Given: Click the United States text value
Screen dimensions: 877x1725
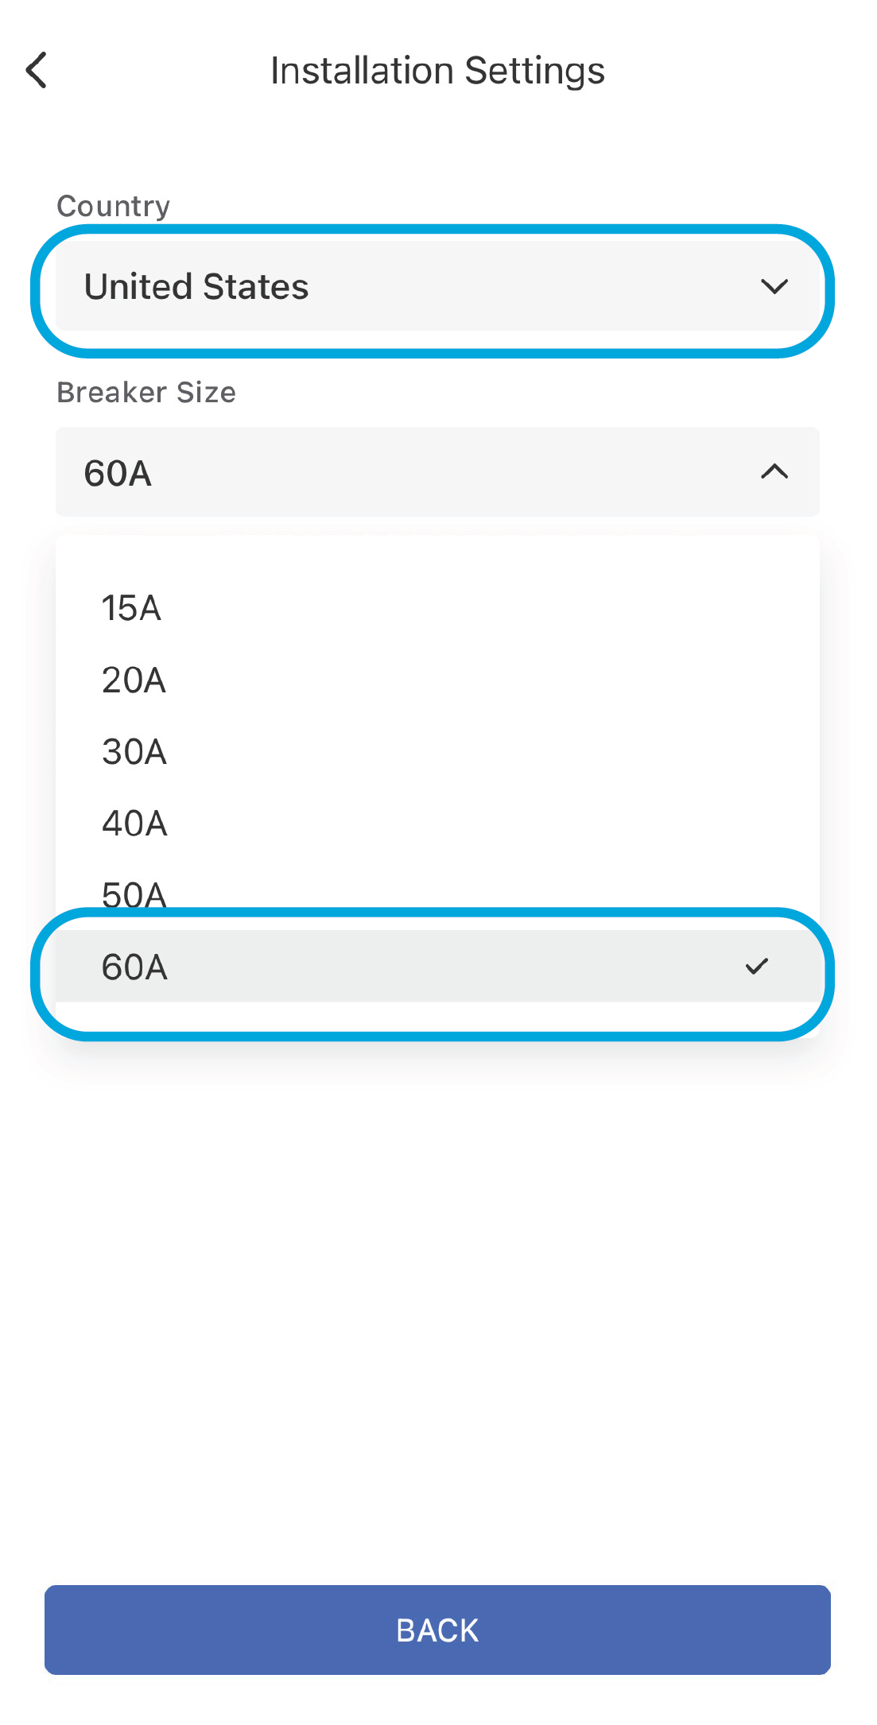Looking at the screenshot, I should tap(196, 286).
